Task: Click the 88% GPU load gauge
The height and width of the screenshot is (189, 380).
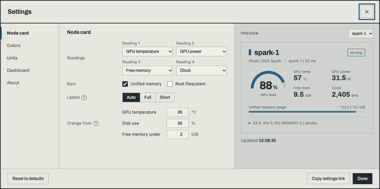Action: click(268, 84)
